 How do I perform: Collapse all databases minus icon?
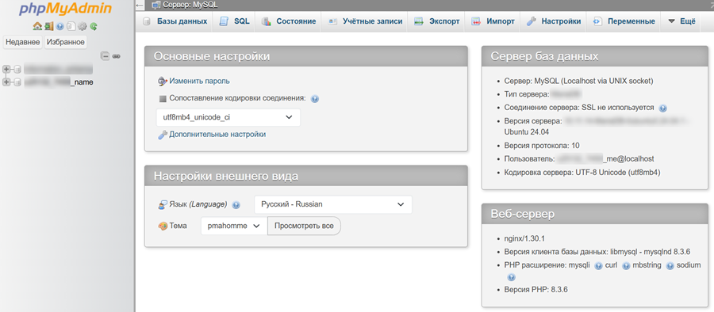(105, 56)
